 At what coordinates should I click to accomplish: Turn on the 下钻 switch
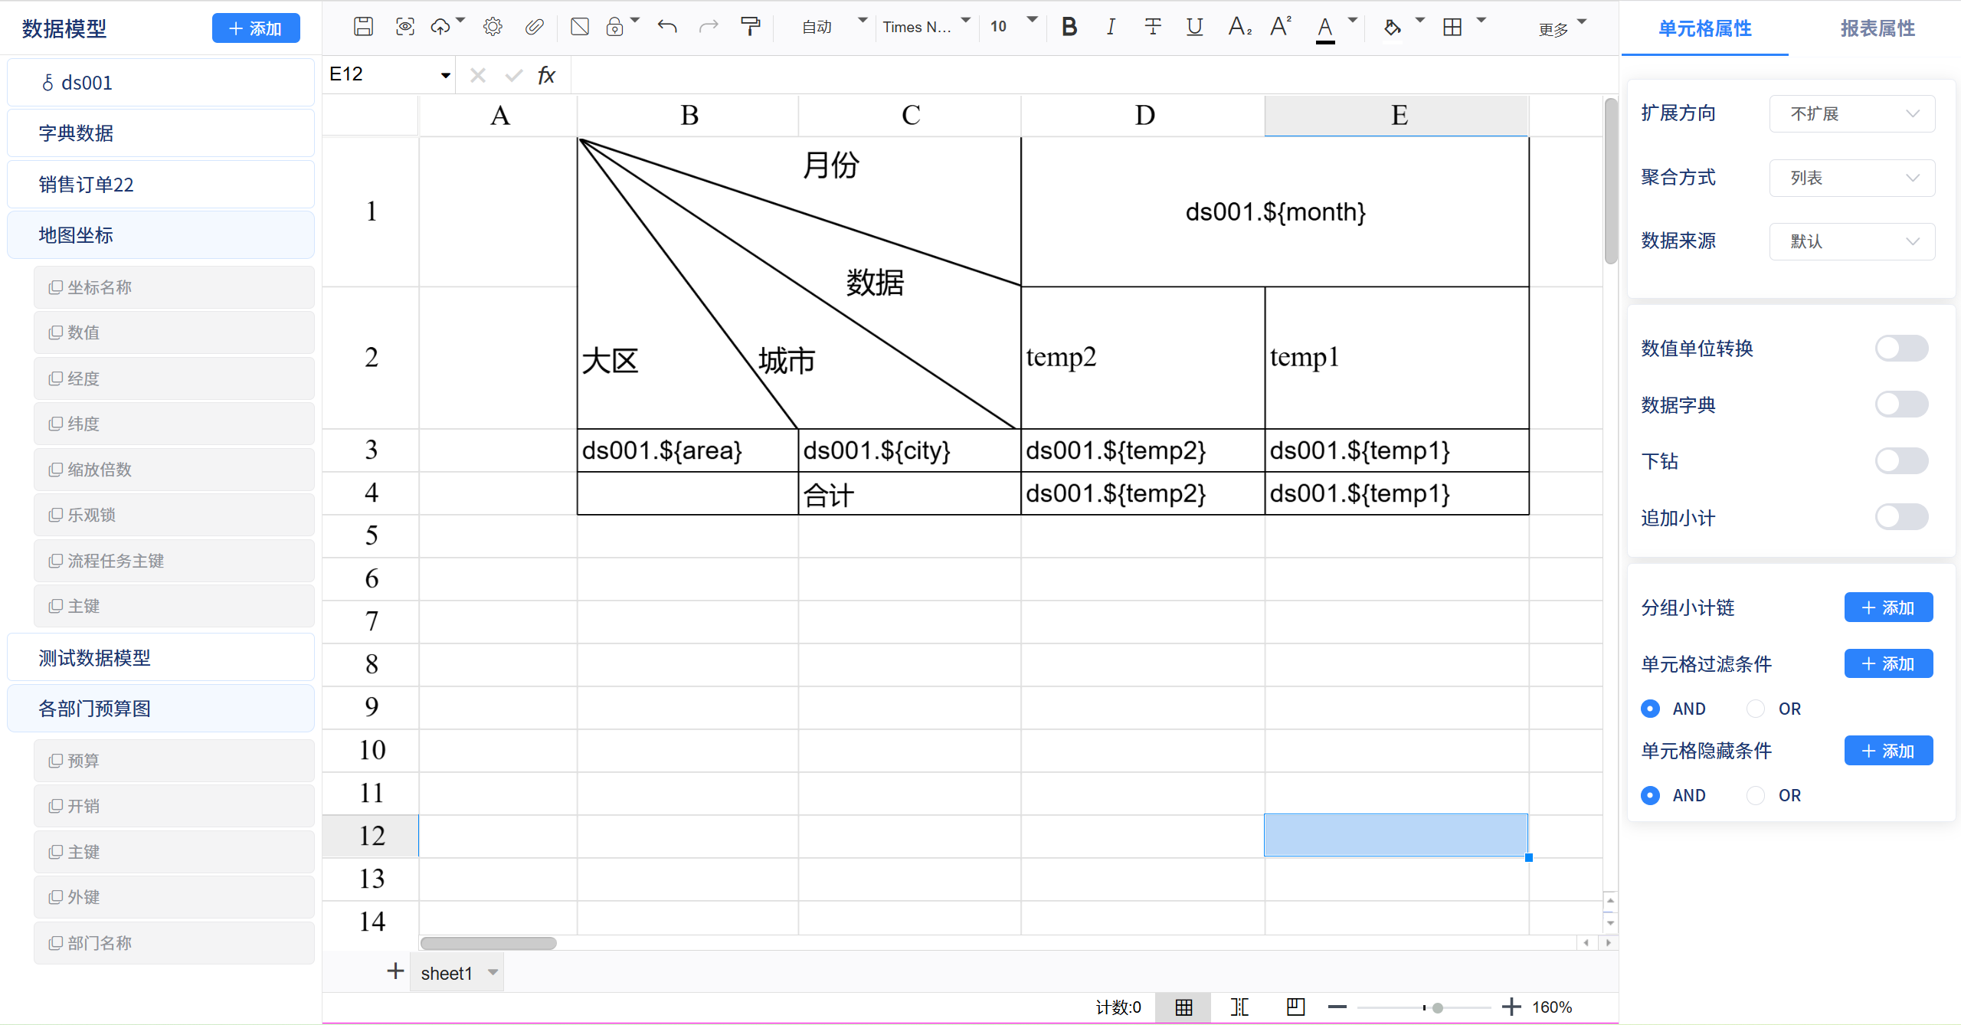pyautogui.click(x=1900, y=461)
